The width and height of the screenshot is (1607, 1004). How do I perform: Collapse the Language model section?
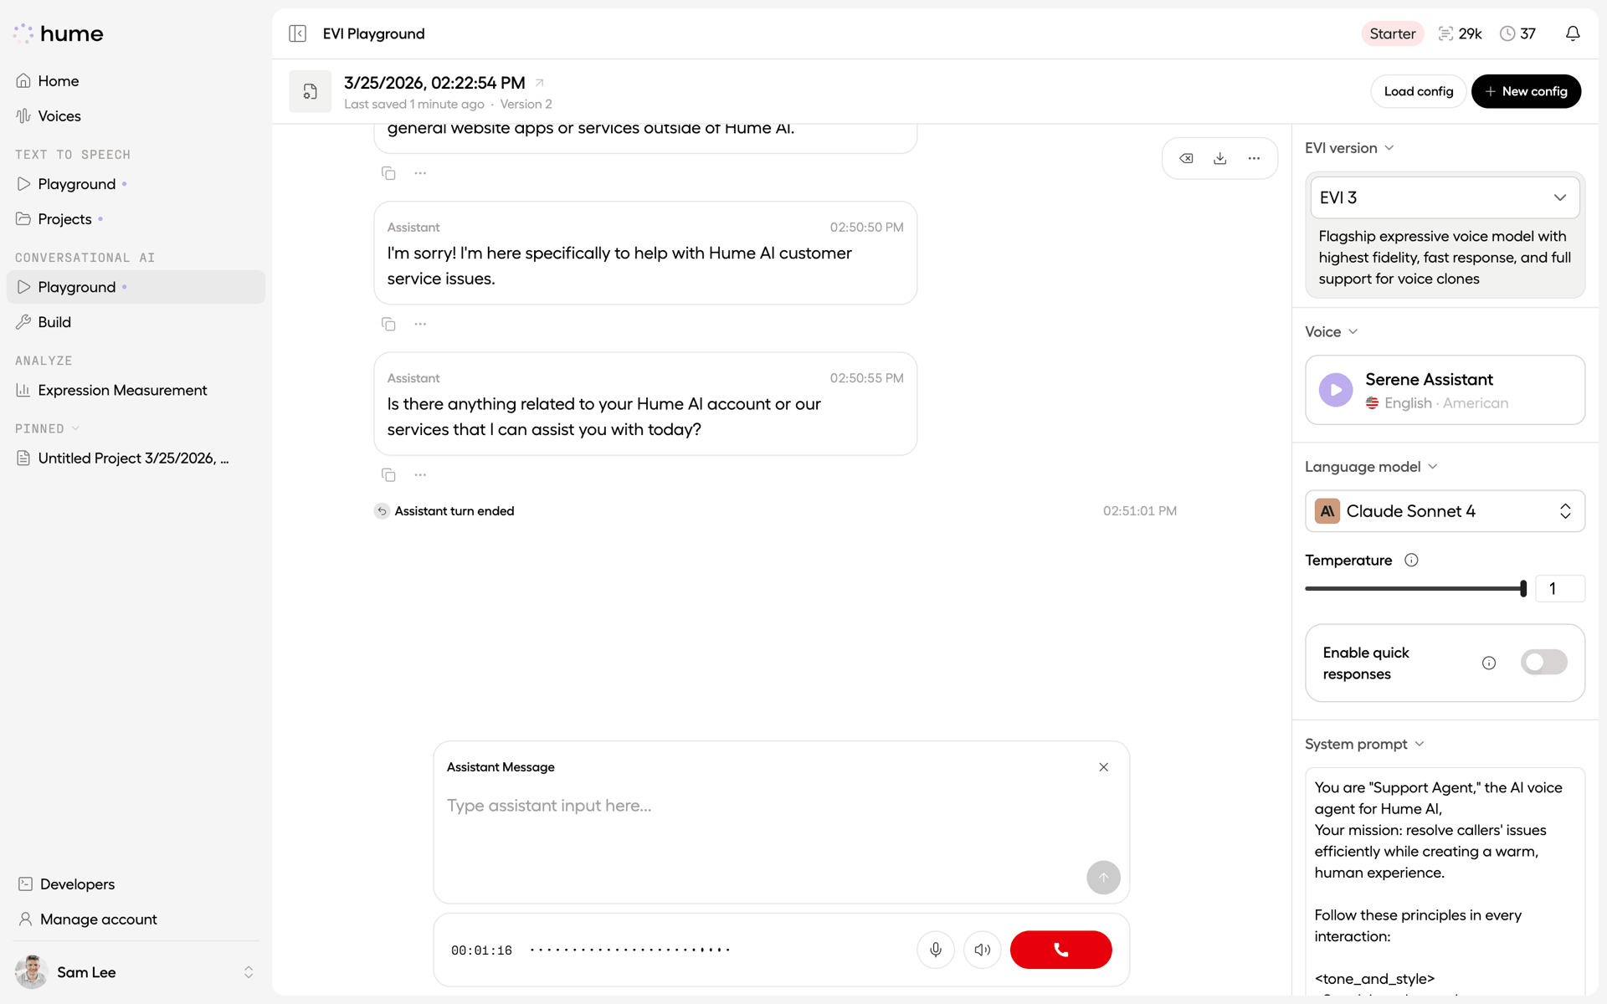pyautogui.click(x=1371, y=467)
